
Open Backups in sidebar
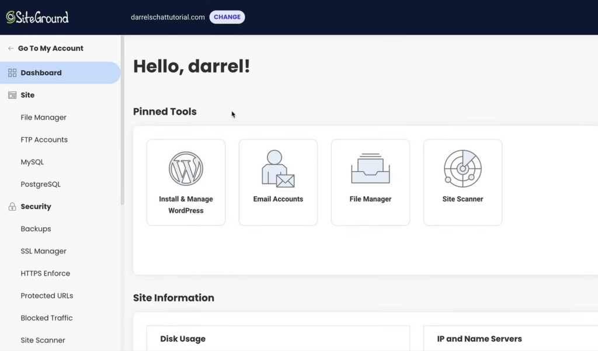[x=36, y=229]
